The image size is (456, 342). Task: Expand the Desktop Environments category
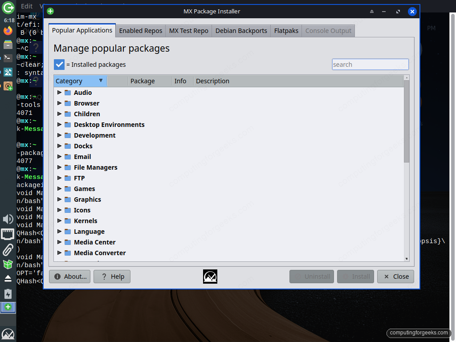59,125
